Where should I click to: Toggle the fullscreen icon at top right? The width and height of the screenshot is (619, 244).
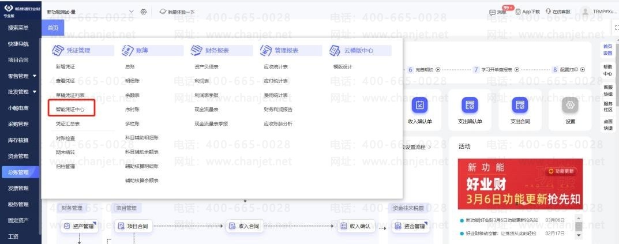click(617, 27)
